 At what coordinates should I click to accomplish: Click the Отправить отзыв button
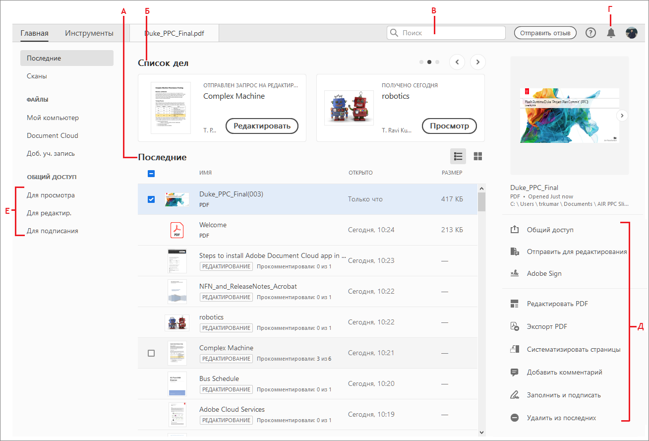pyautogui.click(x=545, y=33)
